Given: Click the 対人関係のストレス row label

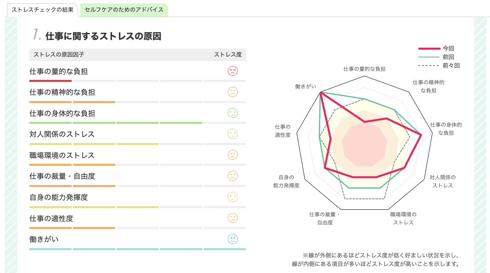Looking at the screenshot, I should click(62, 134).
